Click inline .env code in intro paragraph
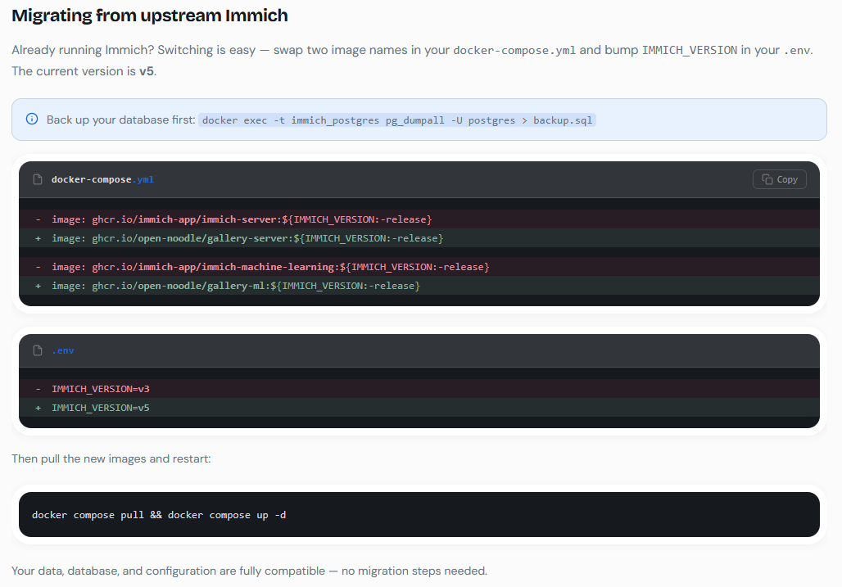This screenshot has width=842, height=587. click(796, 51)
